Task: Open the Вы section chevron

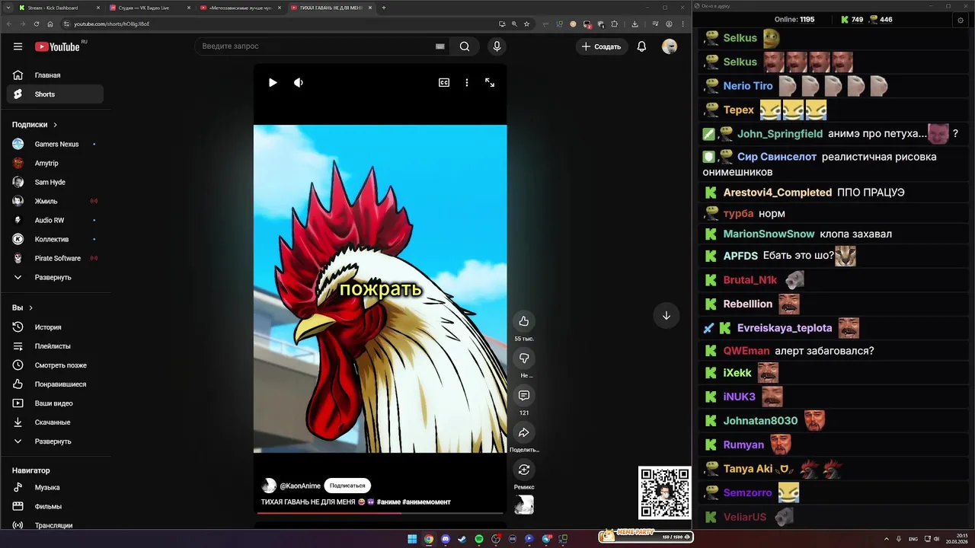Action: coord(31,307)
